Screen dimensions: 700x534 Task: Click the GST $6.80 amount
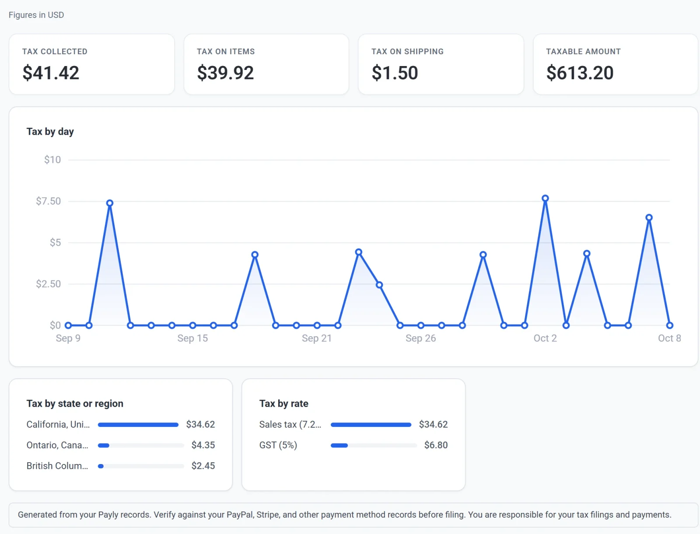click(x=436, y=445)
